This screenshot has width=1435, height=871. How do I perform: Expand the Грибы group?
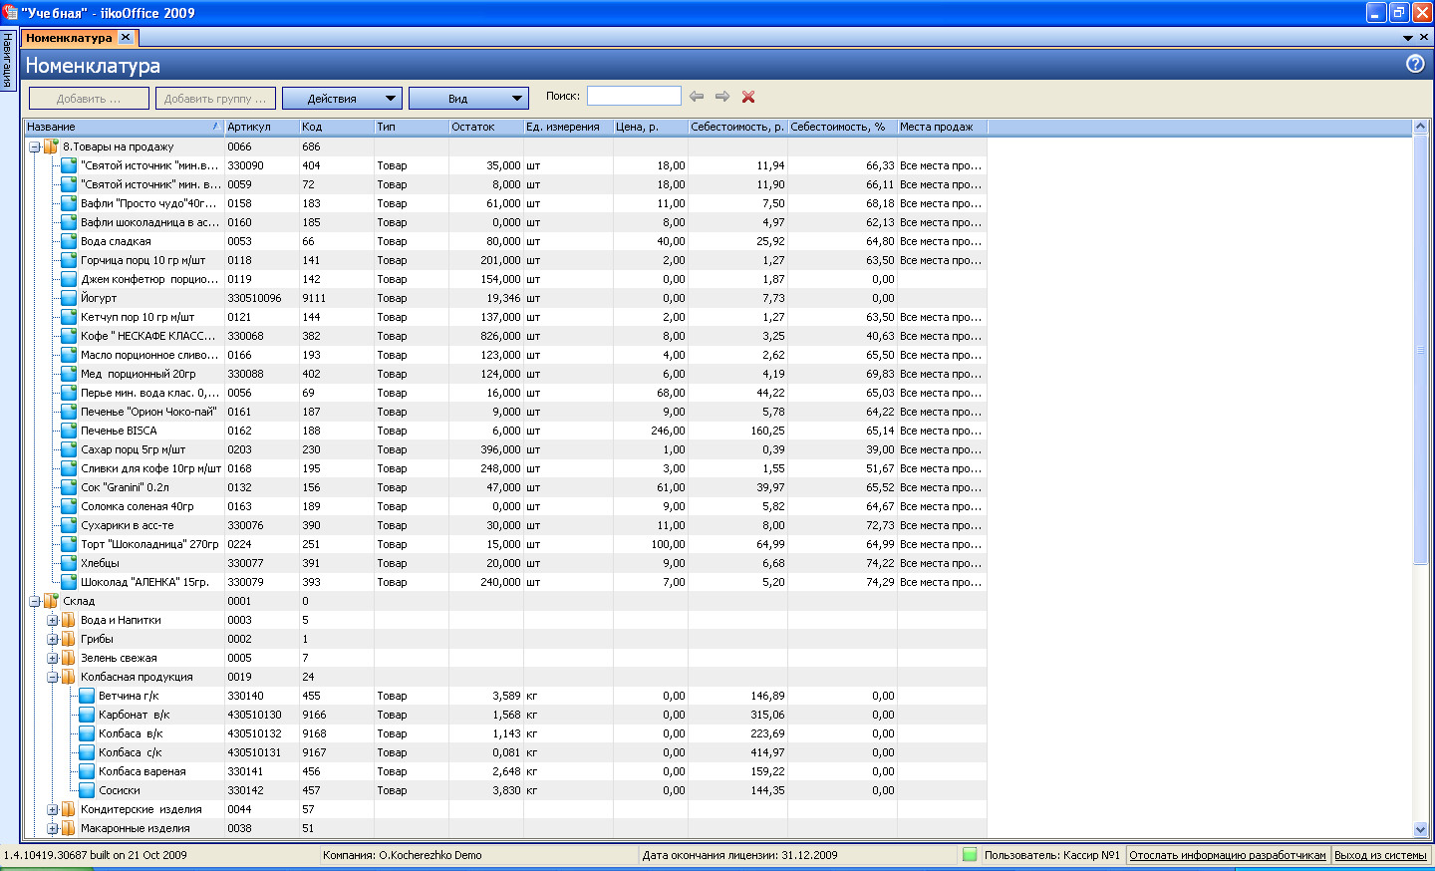pyautogui.click(x=53, y=639)
